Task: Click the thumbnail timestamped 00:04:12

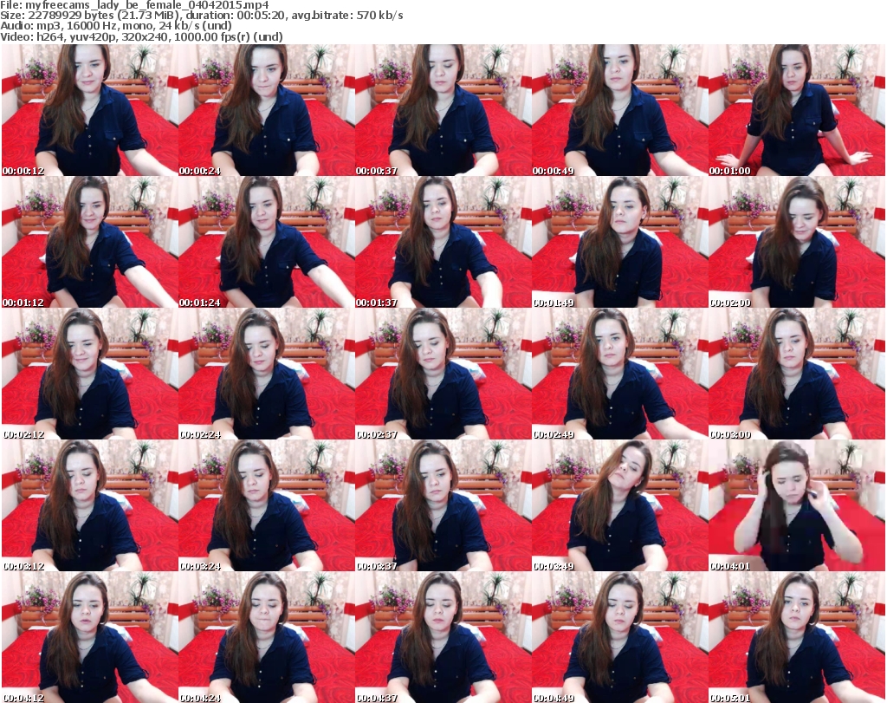Action: tap(90, 637)
